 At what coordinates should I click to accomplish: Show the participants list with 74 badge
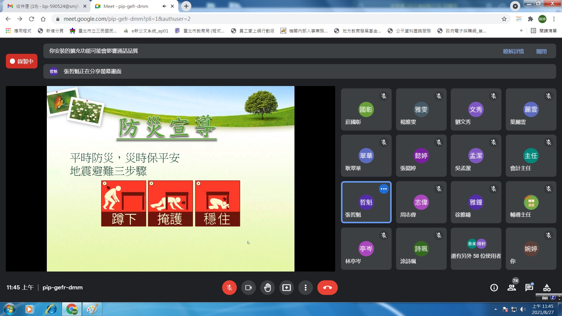click(x=512, y=288)
